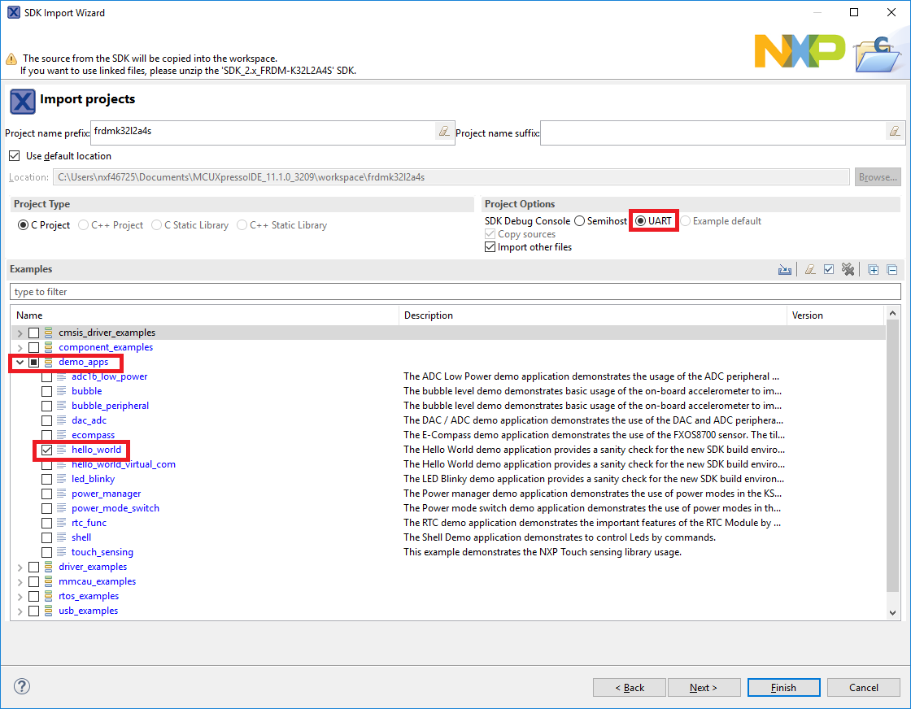The image size is (911, 709).
Task: Open help via the question mark icon
Action: pyautogui.click(x=22, y=687)
